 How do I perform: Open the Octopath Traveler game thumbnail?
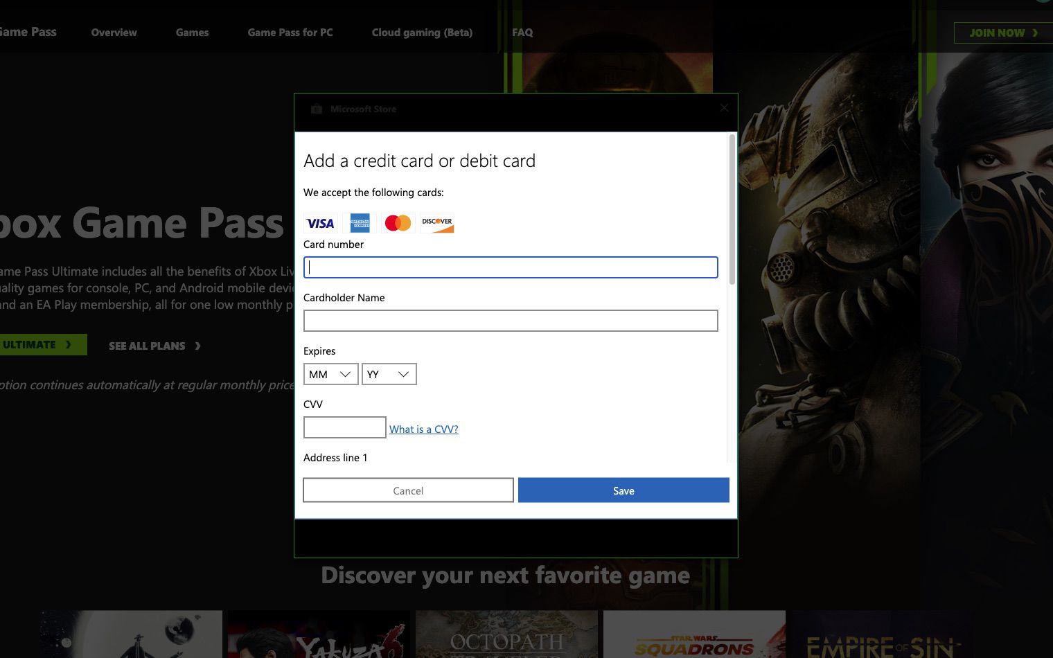(x=507, y=634)
